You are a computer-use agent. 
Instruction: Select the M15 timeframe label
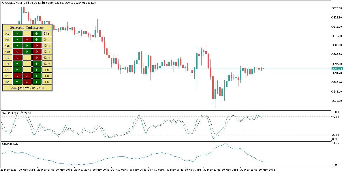point(7,46)
